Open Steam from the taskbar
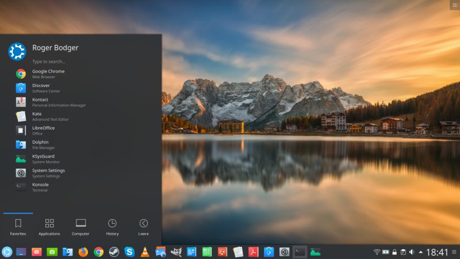Viewport: 460px width, 259px height. tap(114, 252)
